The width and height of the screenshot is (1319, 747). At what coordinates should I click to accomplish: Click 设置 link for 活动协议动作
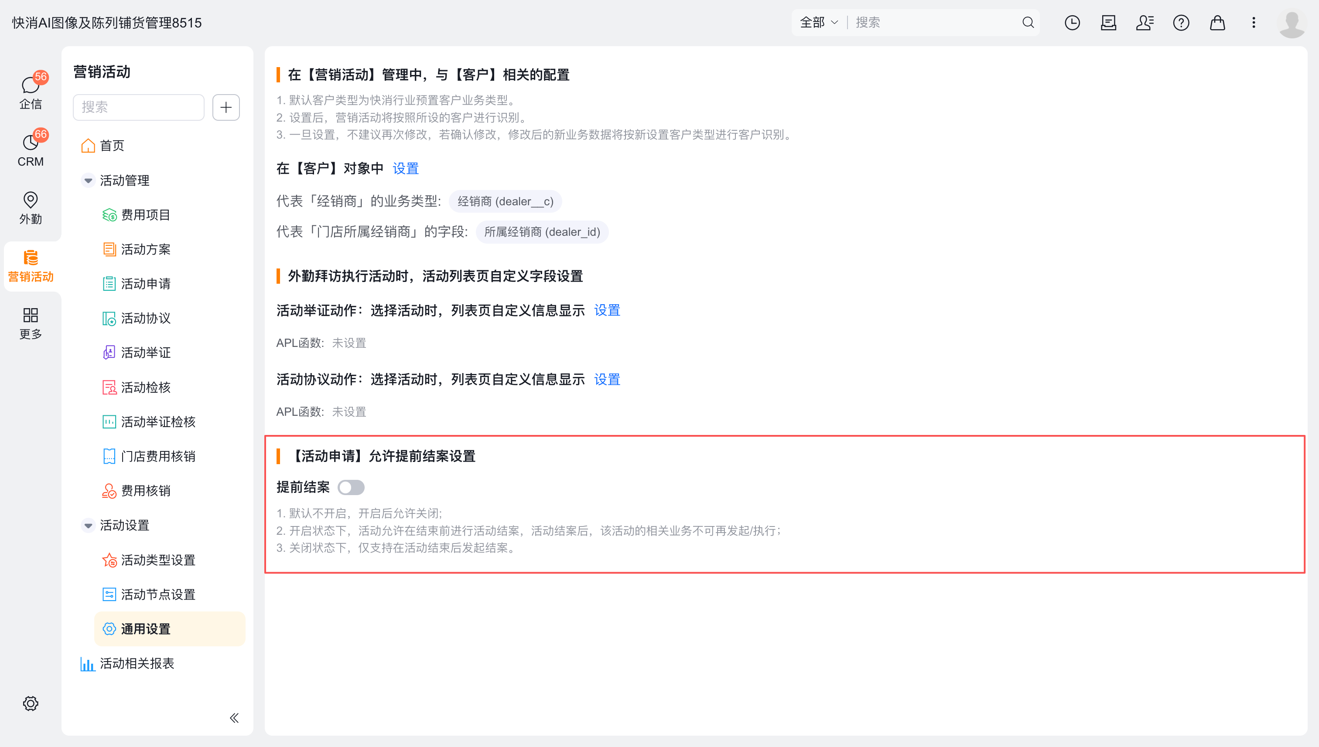click(607, 379)
